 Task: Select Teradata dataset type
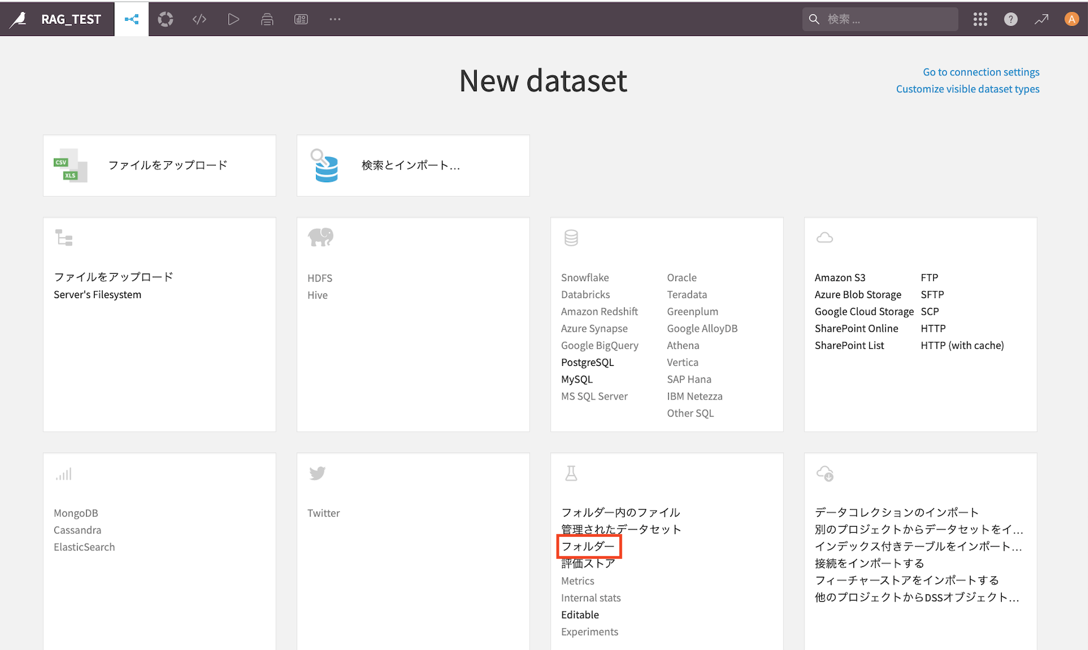coord(687,294)
